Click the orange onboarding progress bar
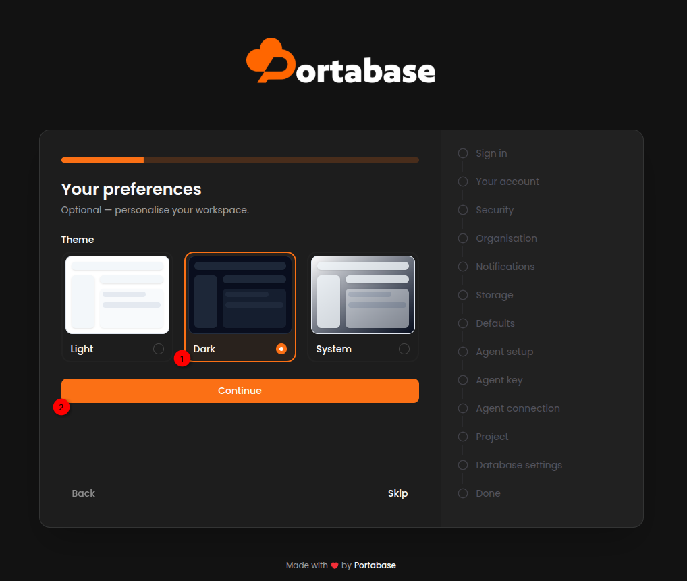 point(240,160)
